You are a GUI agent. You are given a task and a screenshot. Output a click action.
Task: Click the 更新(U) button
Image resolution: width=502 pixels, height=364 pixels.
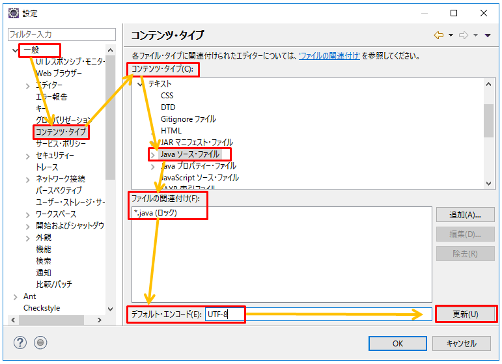465,315
